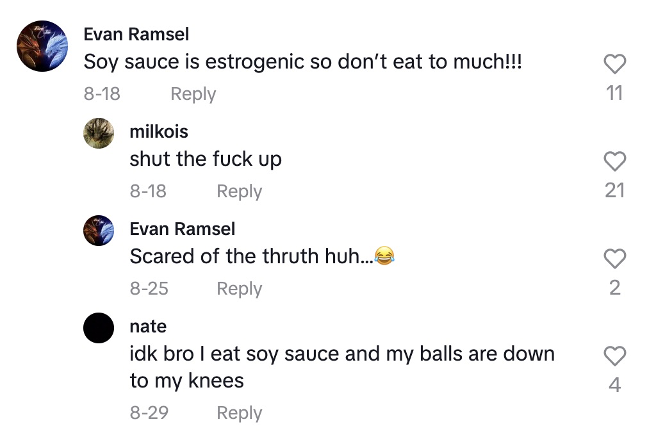Reply to the estrogenic soy sauce comment
The image size is (656, 433).
pos(193,94)
